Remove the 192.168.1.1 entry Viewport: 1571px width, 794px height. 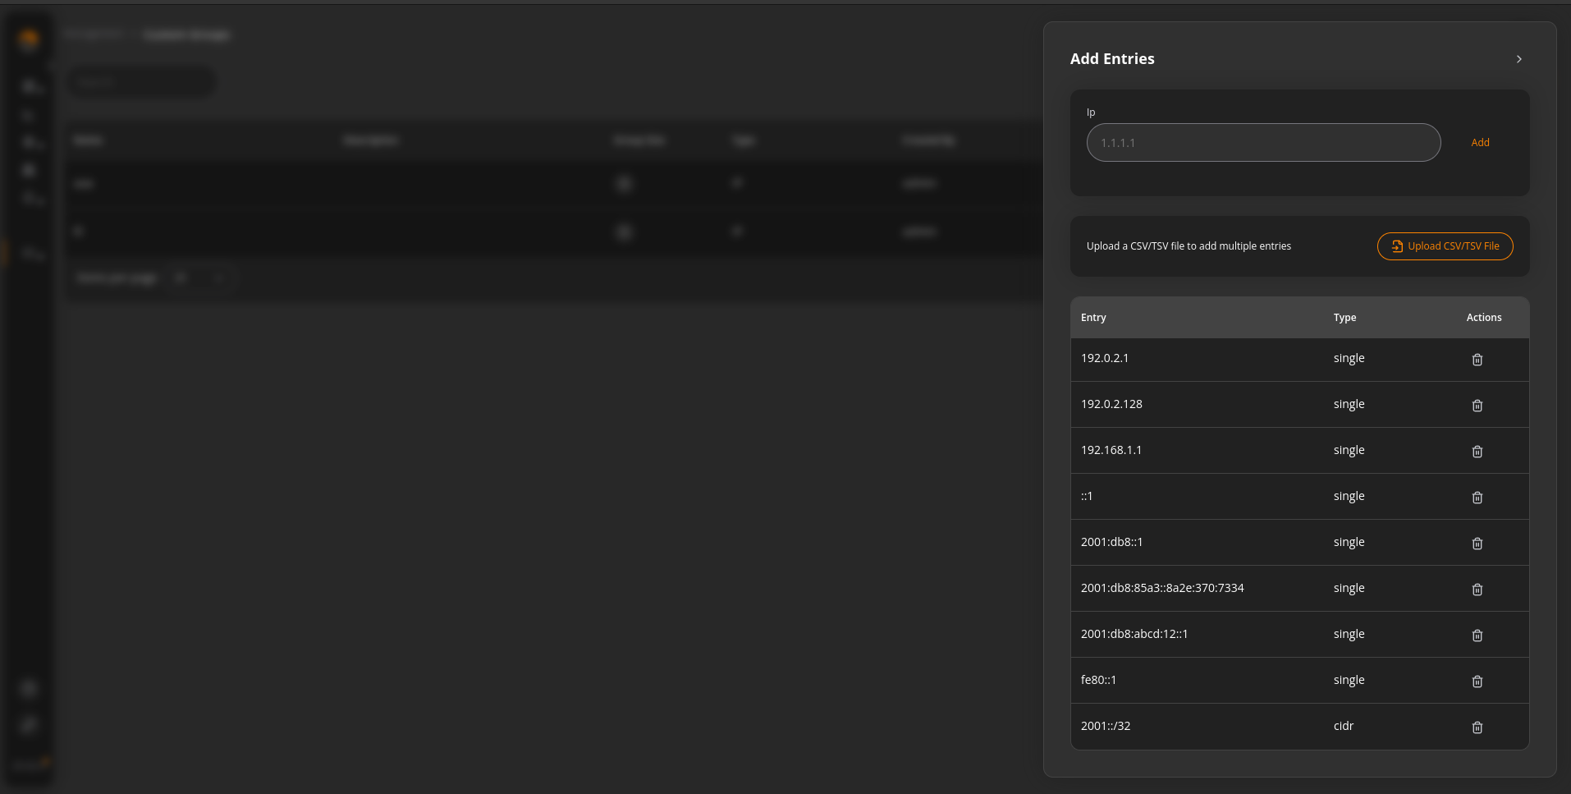[x=1477, y=452]
